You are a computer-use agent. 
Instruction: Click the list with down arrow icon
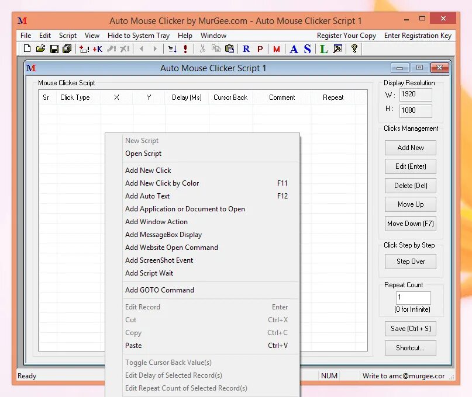pyautogui.click(x=173, y=48)
